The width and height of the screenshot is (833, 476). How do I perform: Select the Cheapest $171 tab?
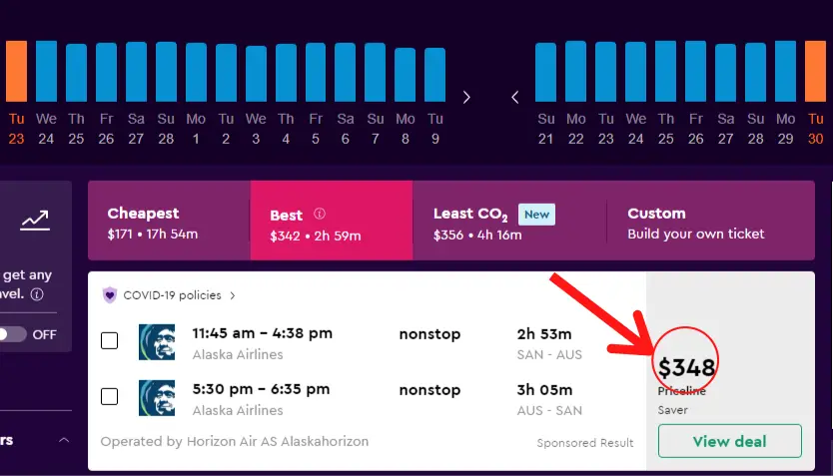coord(169,221)
